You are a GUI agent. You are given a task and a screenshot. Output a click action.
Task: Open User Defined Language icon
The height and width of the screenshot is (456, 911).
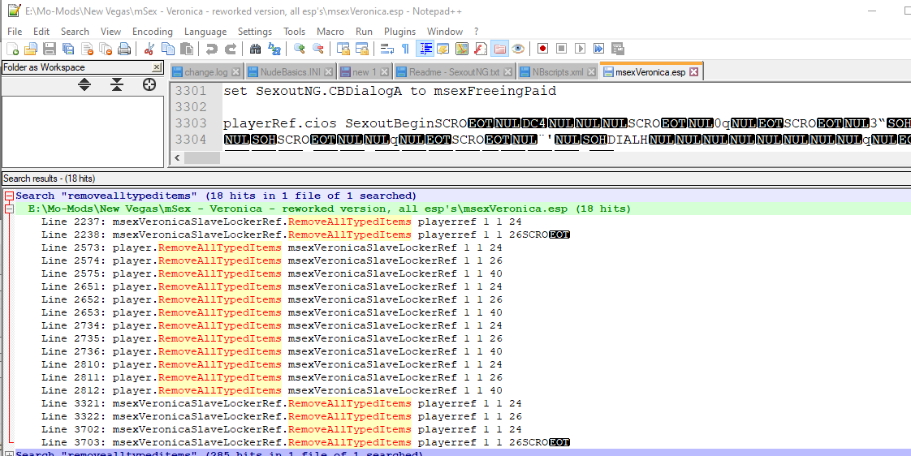click(443, 49)
